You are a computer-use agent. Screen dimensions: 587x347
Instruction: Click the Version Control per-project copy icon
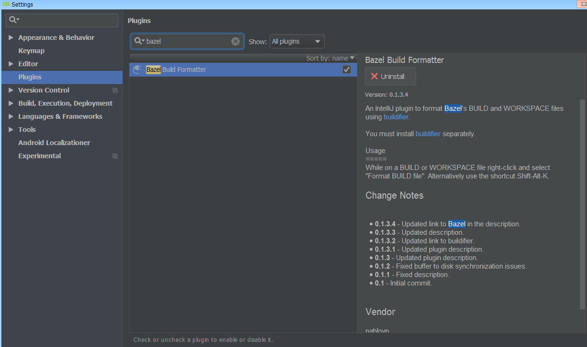115,90
